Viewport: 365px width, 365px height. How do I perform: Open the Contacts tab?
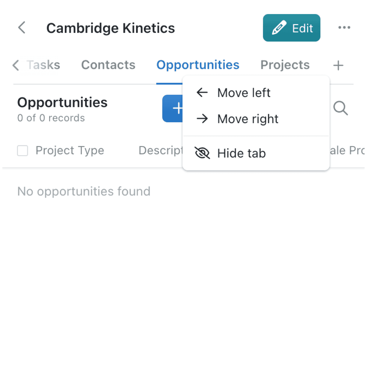(108, 65)
